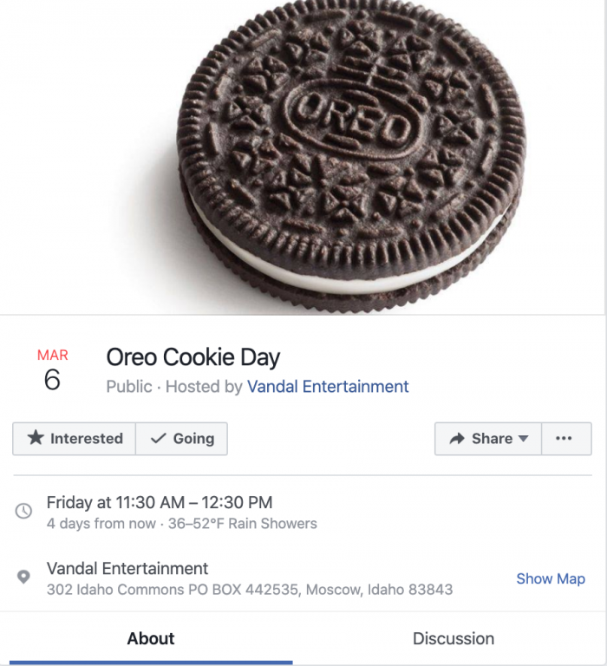Click the Friday 11:30 AM – 12:30 PM time
The image size is (607, 666).
[x=160, y=502]
